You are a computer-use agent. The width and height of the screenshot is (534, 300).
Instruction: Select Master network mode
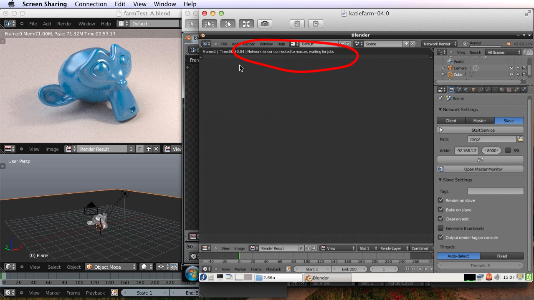coord(479,121)
